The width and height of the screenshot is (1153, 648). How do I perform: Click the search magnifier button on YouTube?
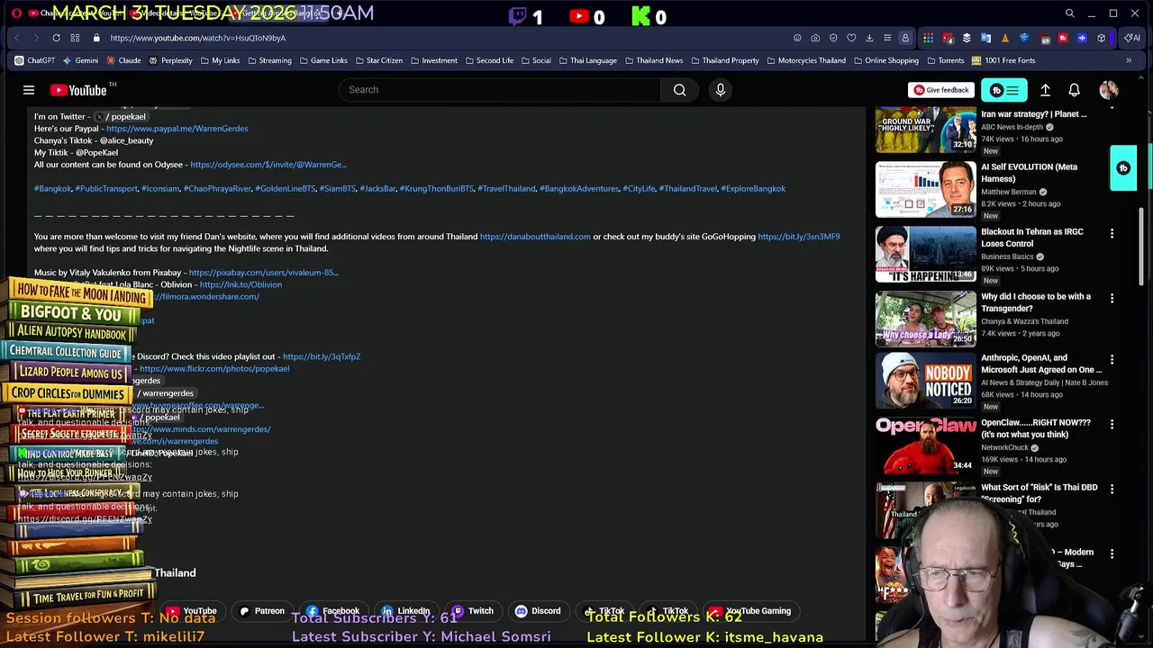(x=680, y=90)
